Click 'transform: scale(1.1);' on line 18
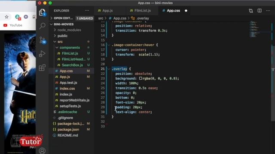Viewport: 275px width, 154px height. 137,55
